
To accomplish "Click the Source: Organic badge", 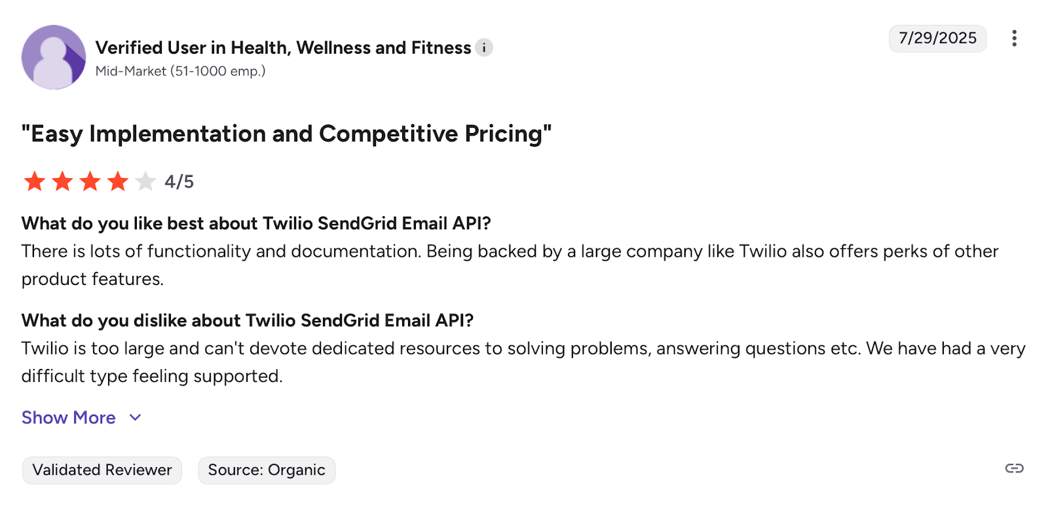I will 267,470.
